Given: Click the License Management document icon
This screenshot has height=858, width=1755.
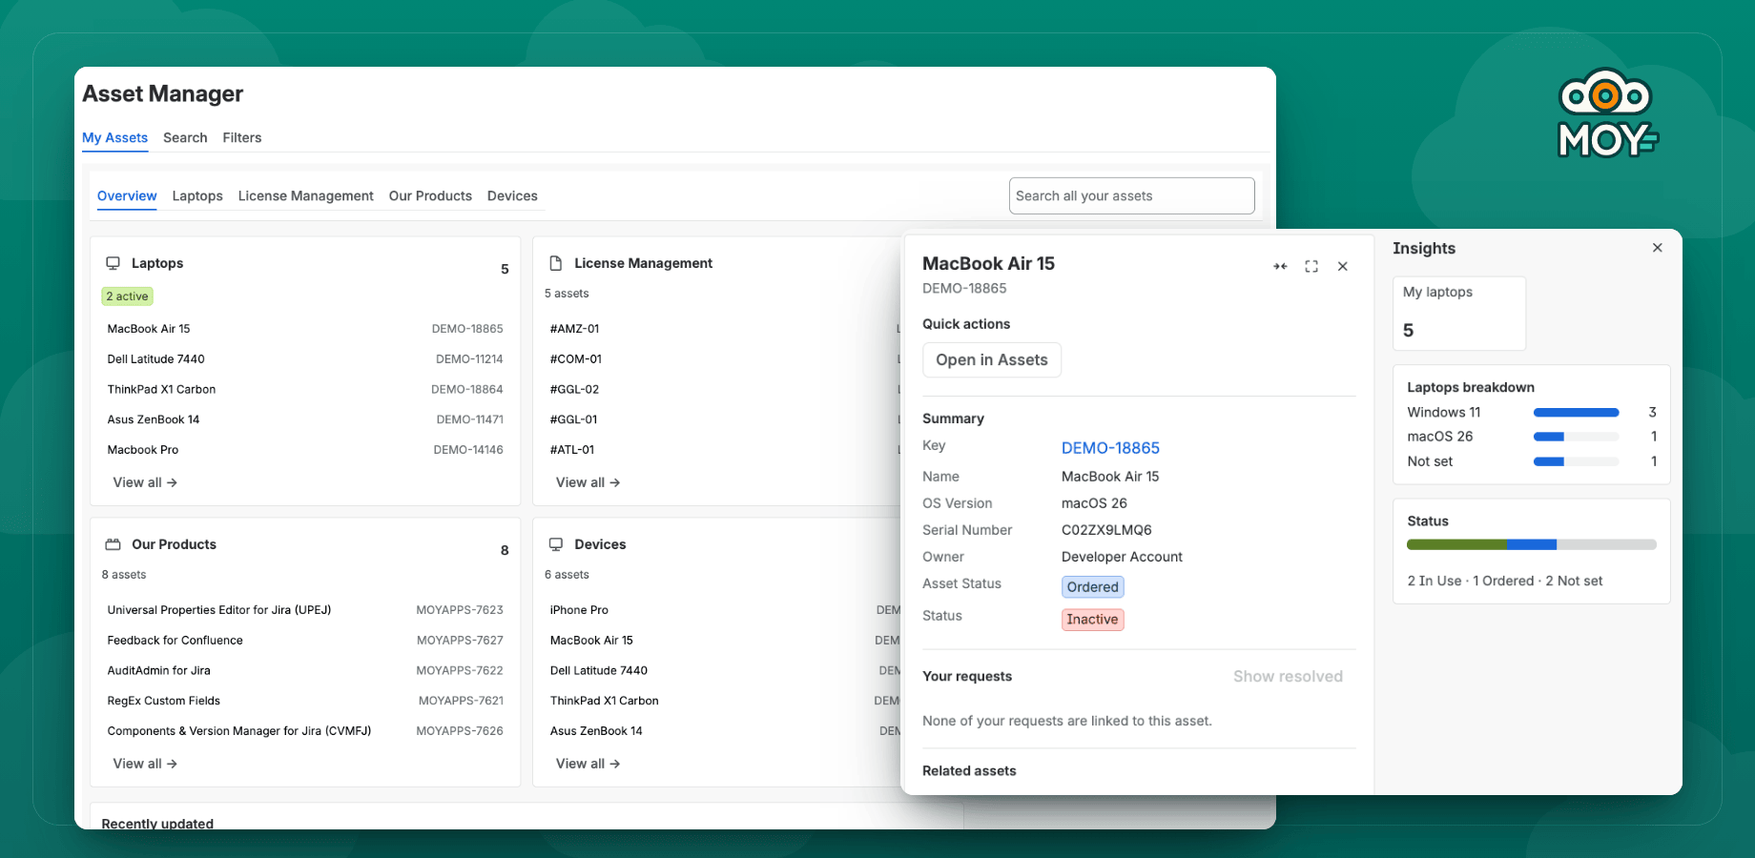Looking at the screenshot, I should [x=556, y=263].
